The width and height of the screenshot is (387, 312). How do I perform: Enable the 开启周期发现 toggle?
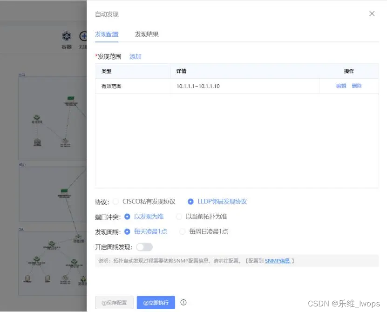(x=145, y=247)
